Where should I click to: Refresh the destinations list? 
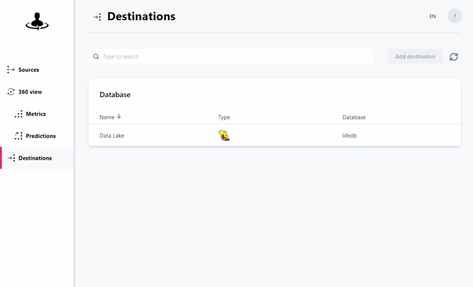454,57
